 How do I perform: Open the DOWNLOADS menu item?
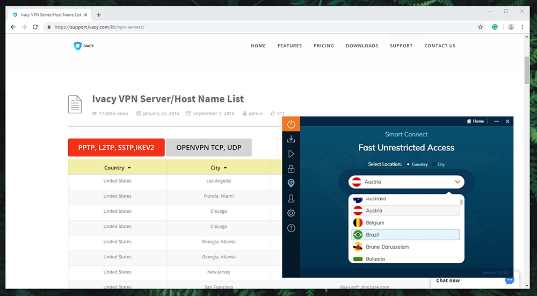[362, 46]
